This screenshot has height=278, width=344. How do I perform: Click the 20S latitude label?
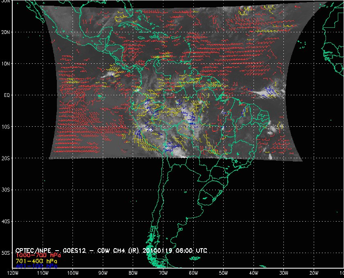pyautogui.click(x=6, y=158)
